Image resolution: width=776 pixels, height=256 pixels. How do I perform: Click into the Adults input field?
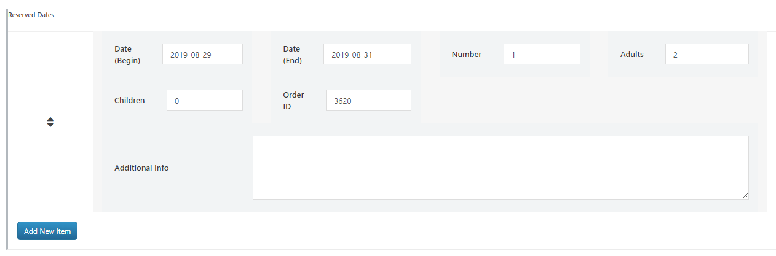tap(707, 54)
